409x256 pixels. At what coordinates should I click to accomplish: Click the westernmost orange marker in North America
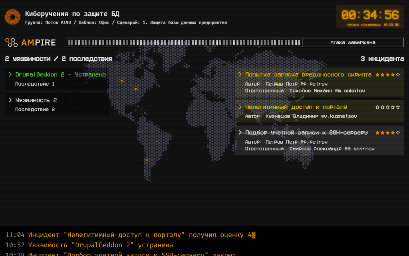pos(122,81)
